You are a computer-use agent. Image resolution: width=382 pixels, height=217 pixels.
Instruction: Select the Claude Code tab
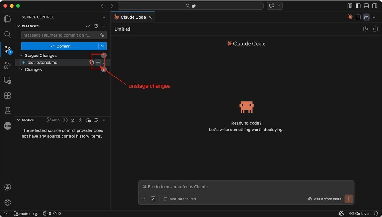point(133,17)
